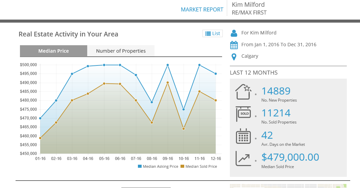Click the calendar icon beside date range
Screen dimensions: 360x188
pos(234,45)
